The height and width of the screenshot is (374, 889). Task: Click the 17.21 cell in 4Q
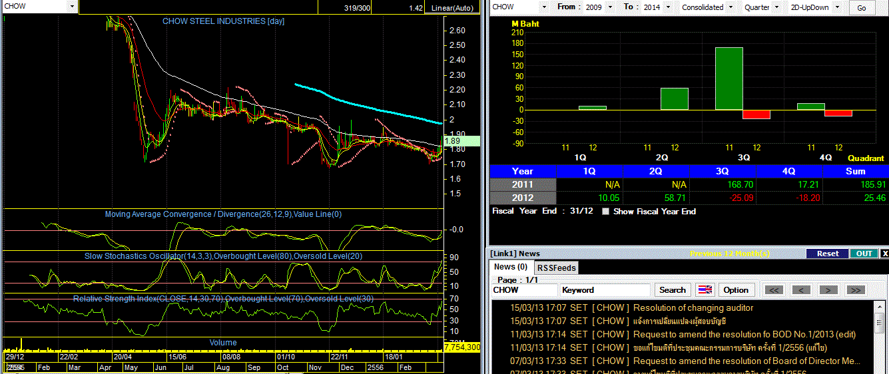point(789,184)
